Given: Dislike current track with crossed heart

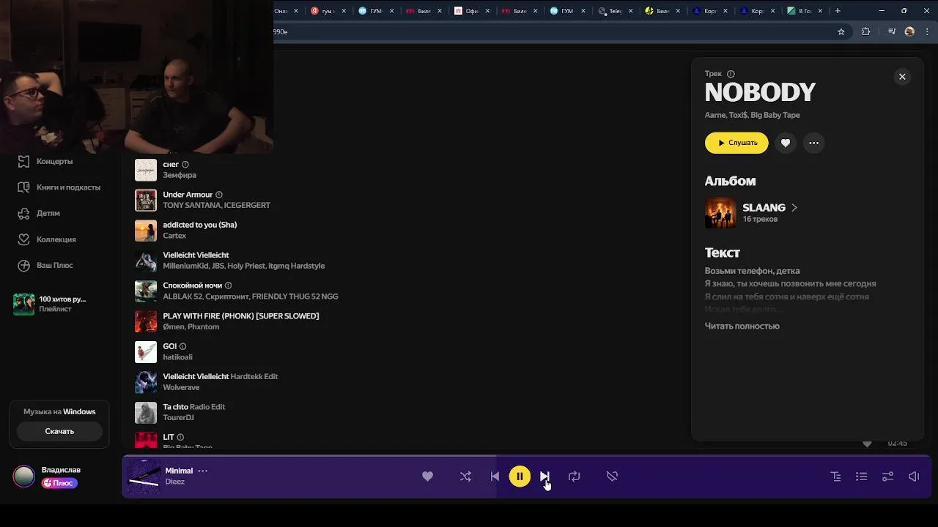Looking at the screenshot, I should point(612,476).
